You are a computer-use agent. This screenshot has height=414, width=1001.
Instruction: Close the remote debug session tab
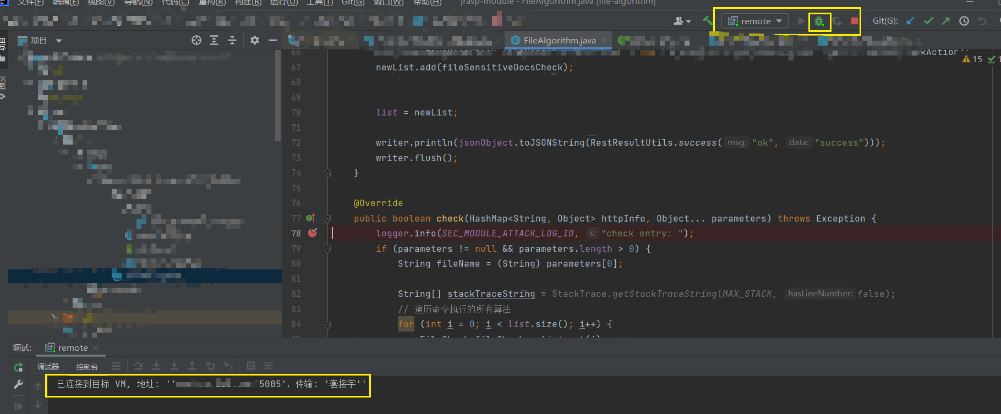pyautogui.click(x=95, y=348)
